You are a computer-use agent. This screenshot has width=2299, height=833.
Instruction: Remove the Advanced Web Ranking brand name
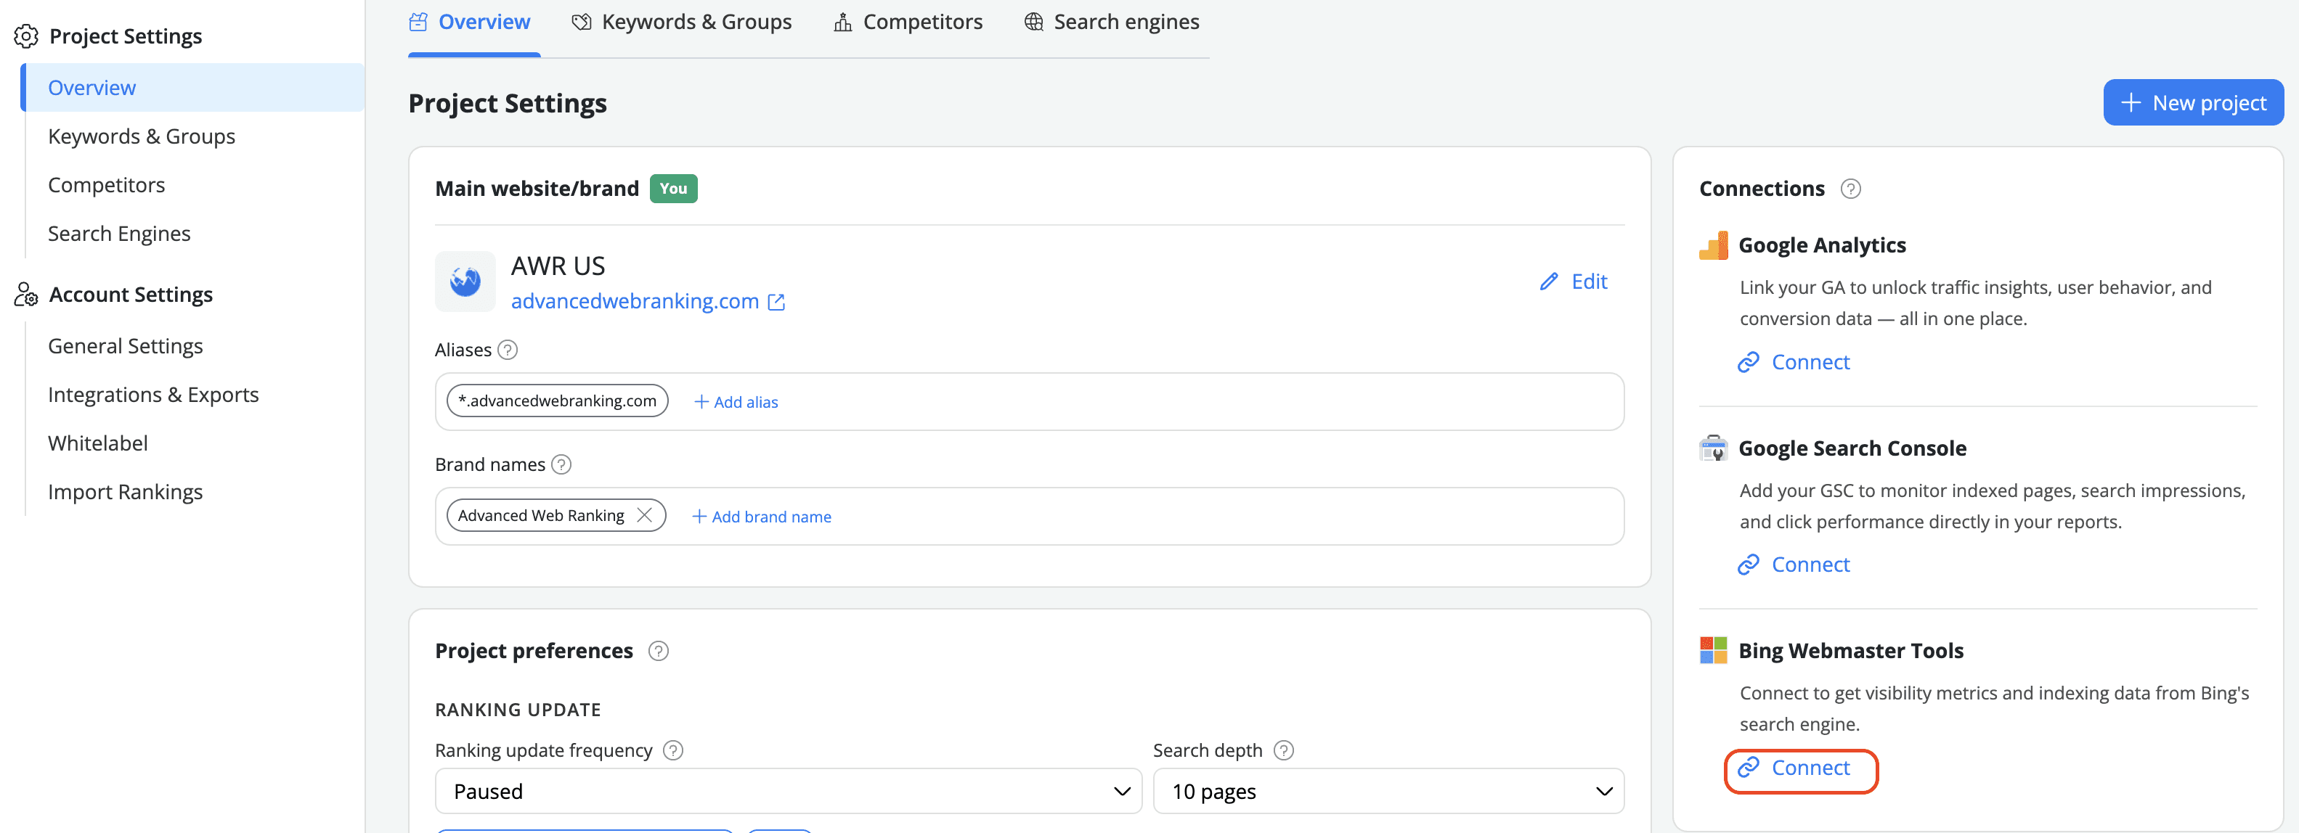pyautogui.click(x=644, y=515)
